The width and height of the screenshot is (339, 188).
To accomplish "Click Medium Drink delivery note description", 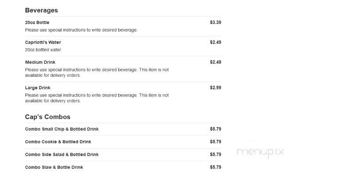I will click(97, 72).
